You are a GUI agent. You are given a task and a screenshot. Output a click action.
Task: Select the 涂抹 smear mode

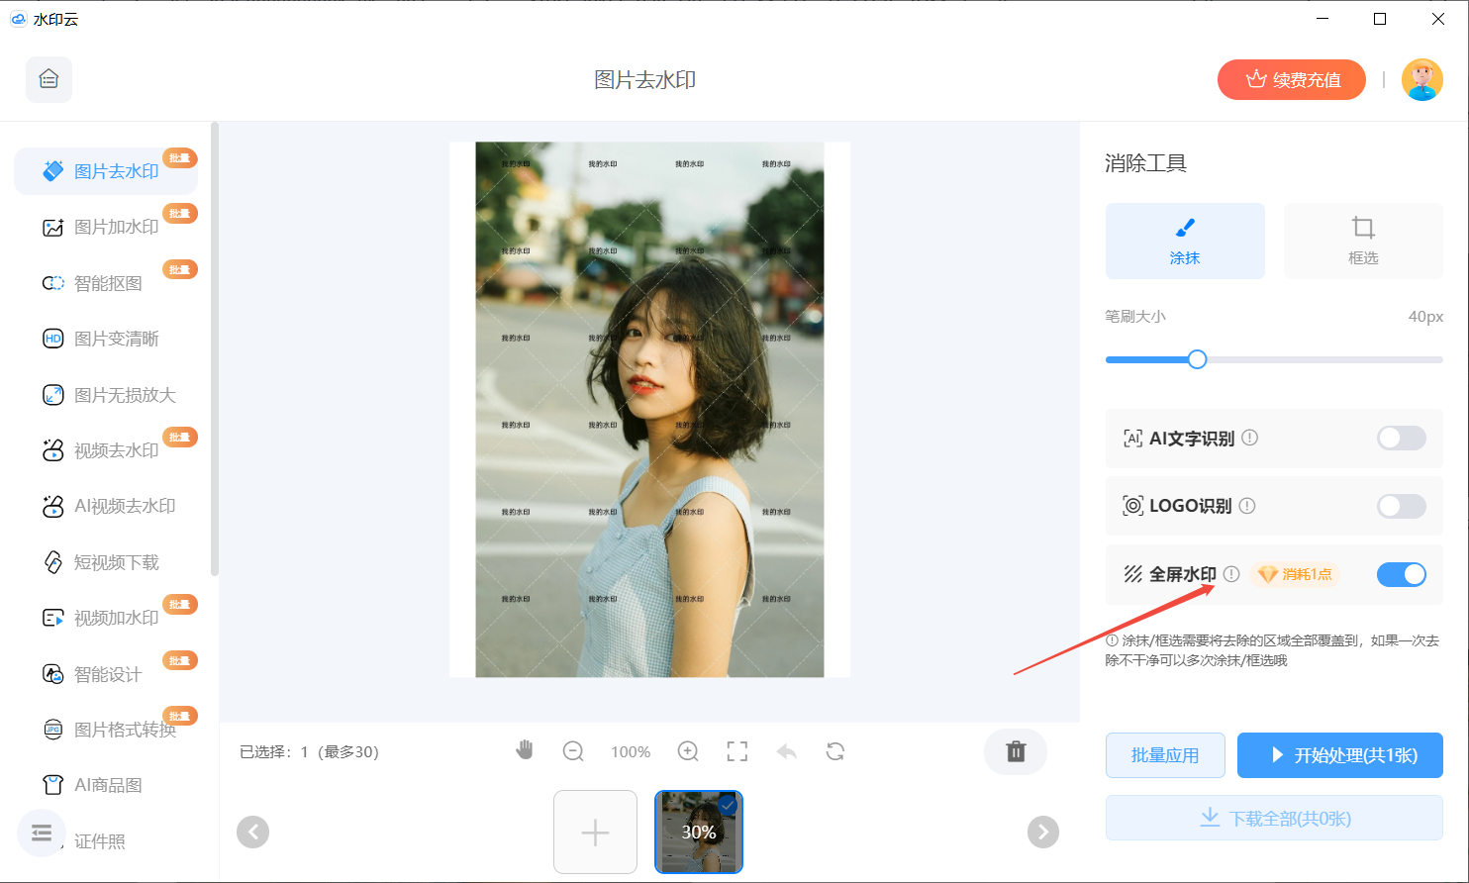(x=1185, y=241)
